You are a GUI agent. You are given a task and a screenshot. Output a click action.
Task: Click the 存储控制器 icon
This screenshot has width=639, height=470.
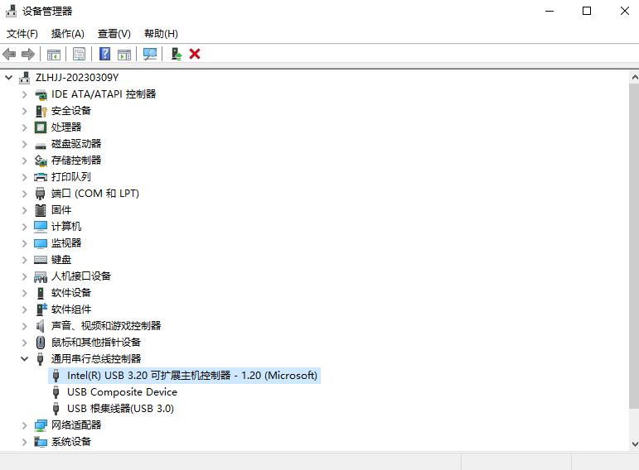[41, 161]
